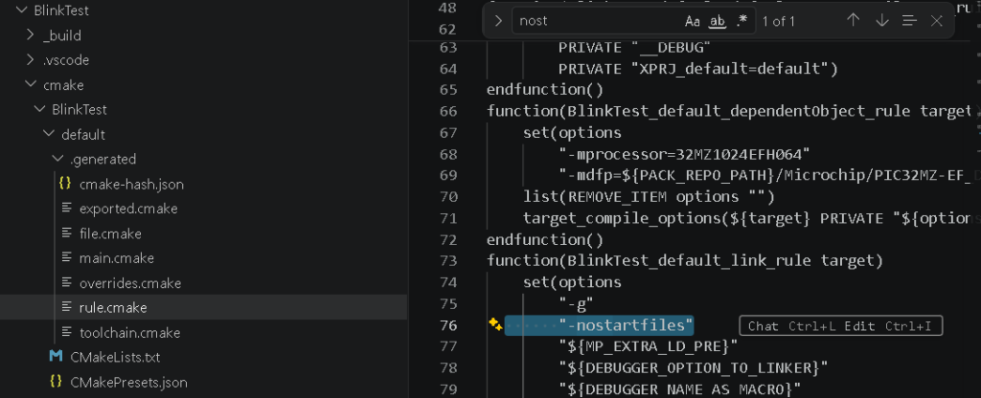
Task: Expand the _build folder
Action: [x=30, y=35]
